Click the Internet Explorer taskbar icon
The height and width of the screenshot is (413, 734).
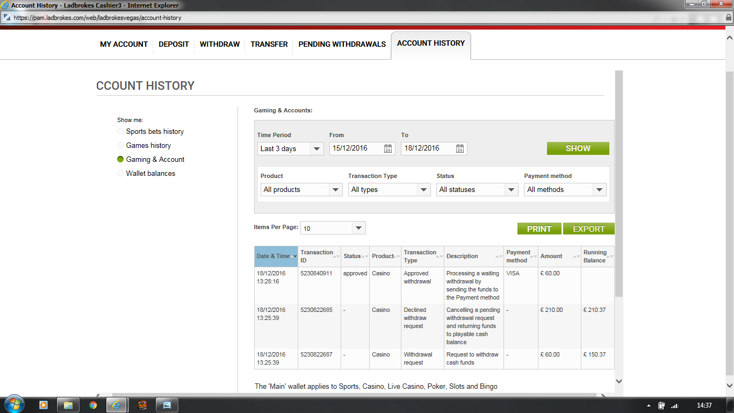(117, 405)
